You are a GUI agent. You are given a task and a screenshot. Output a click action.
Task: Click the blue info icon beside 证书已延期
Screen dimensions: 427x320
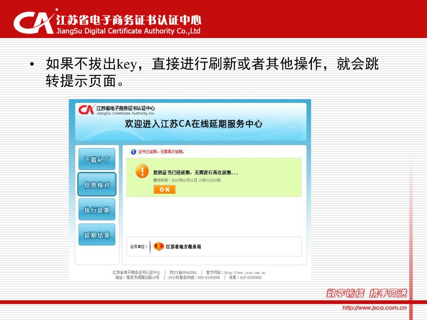(x=133, y=152)
